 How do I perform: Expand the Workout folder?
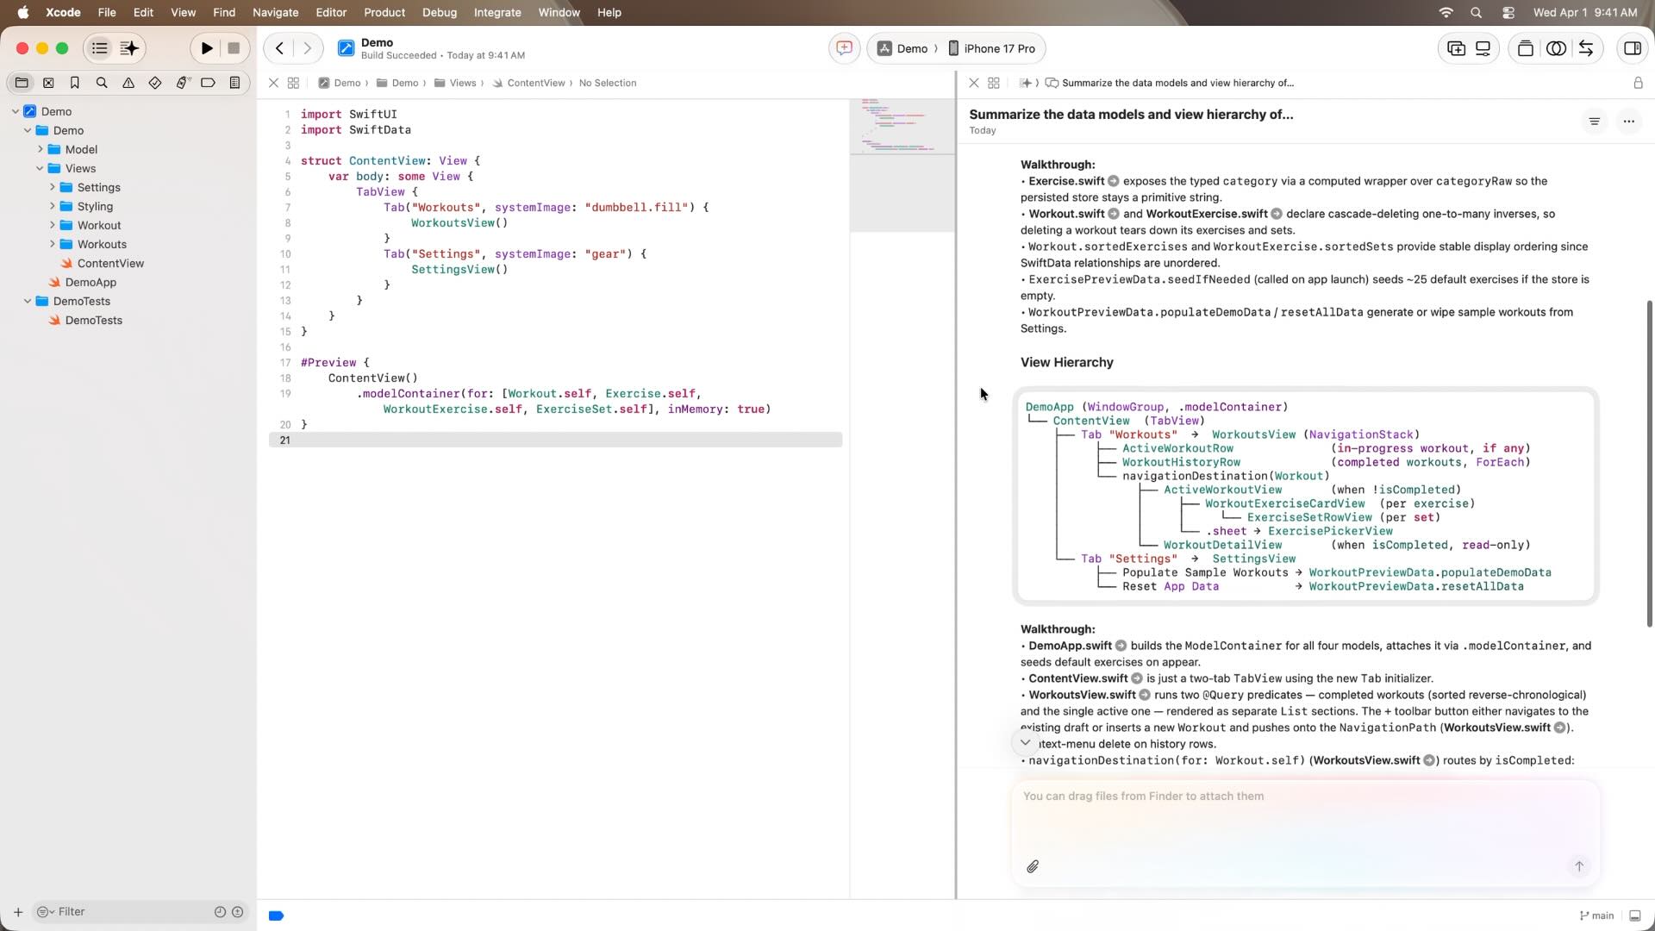coord(52,225)
